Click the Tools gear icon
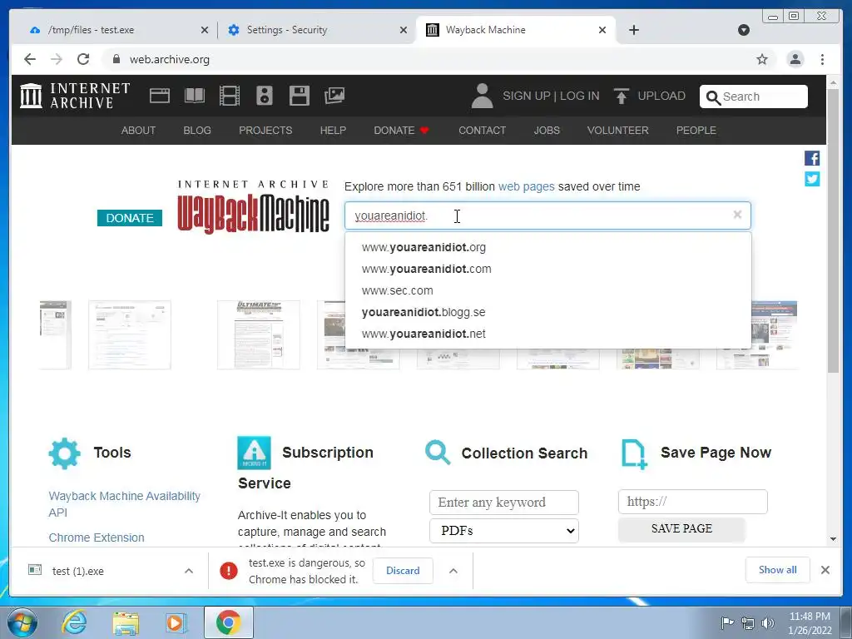The height and width of the screenshot is (639, 852). point(65,453)
